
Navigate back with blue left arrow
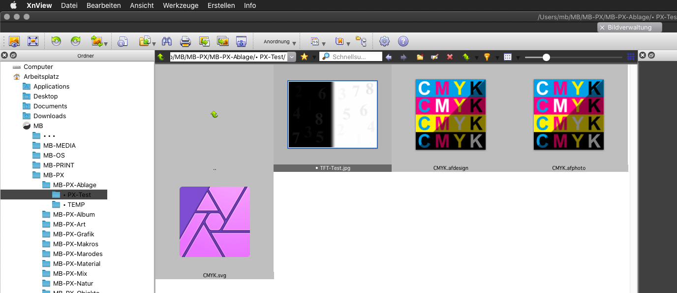pyautogui.click(x=389, y=57)
